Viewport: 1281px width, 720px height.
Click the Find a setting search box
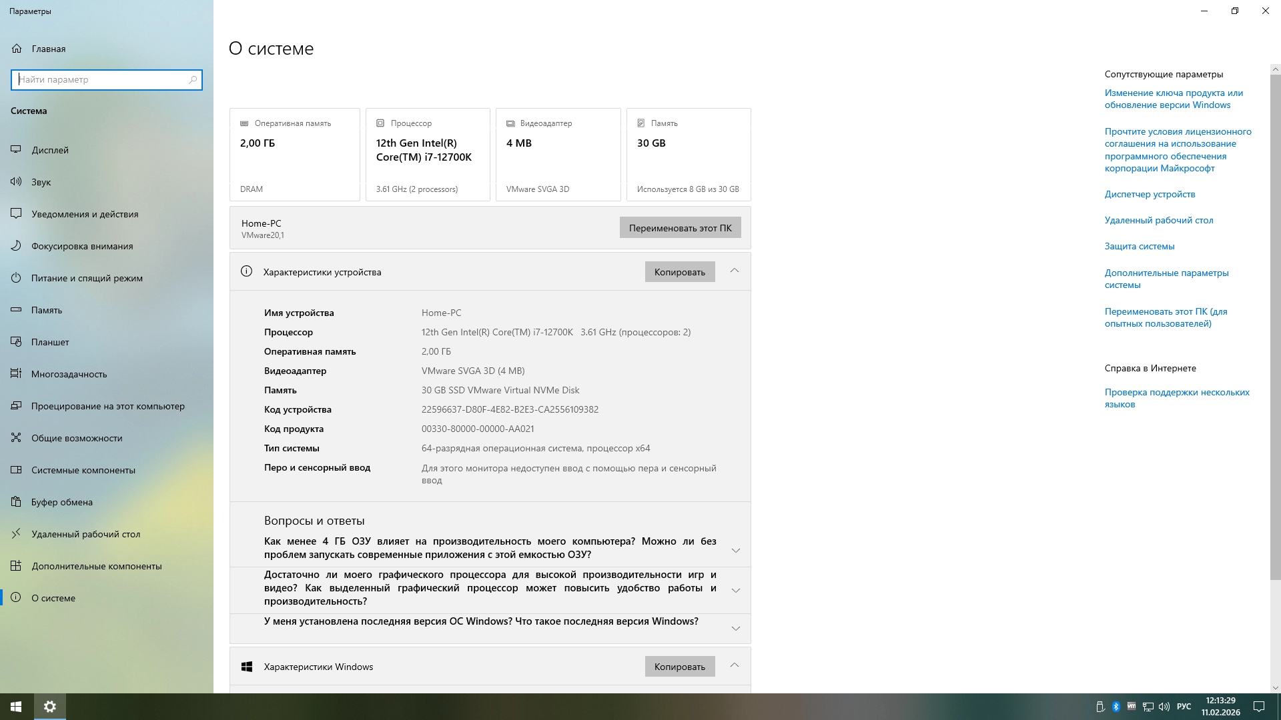click(100, 80)
